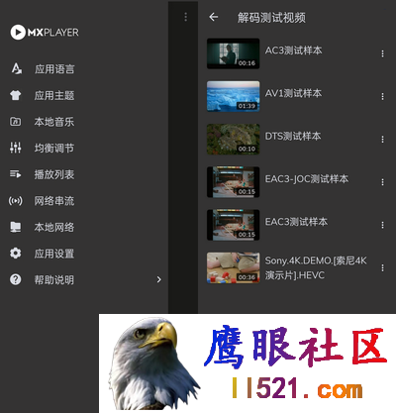Click the local network computer icon
Viewport: 396px width, 413px height.
click(16, 227)
